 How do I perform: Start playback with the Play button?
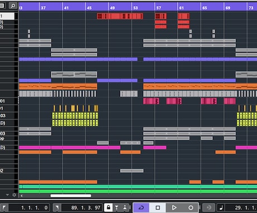[x=174, y=207]
